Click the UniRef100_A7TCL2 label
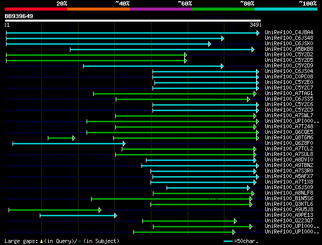Image resolution: width=322 pixels, height=245 pixels. 289,149
